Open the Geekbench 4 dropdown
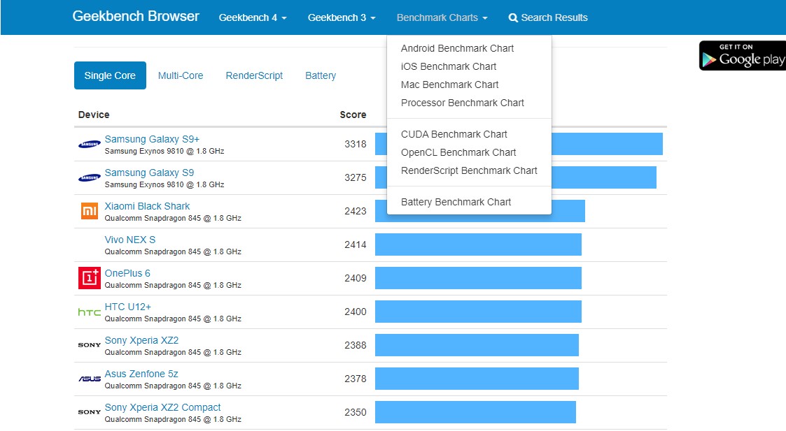Screen dimensions: 786x431 (x=253, y=17)
